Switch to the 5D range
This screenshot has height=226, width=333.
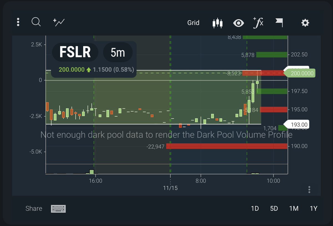point(274,208)
